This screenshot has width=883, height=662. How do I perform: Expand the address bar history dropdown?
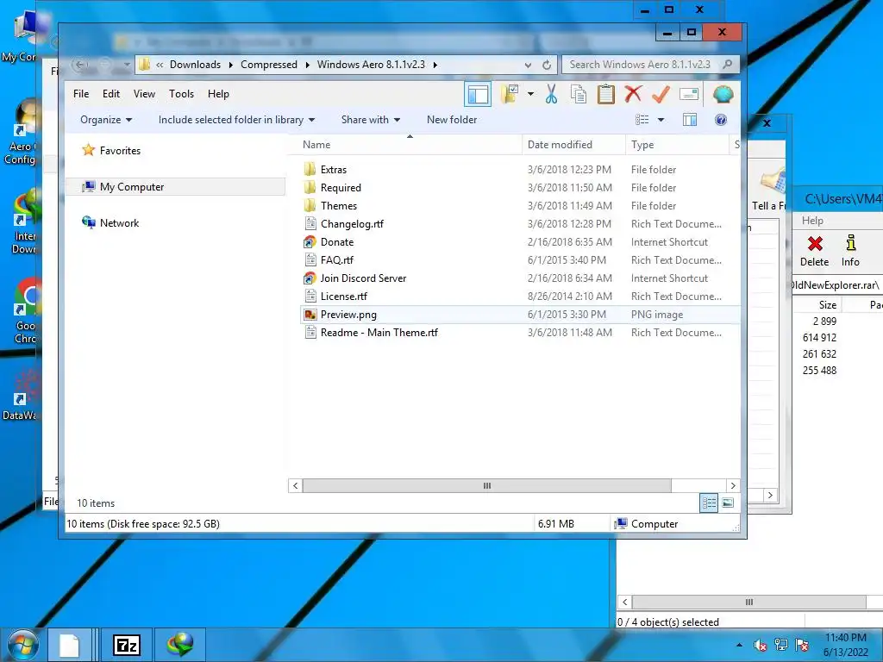pyautogui.click(x=528, y=65)
